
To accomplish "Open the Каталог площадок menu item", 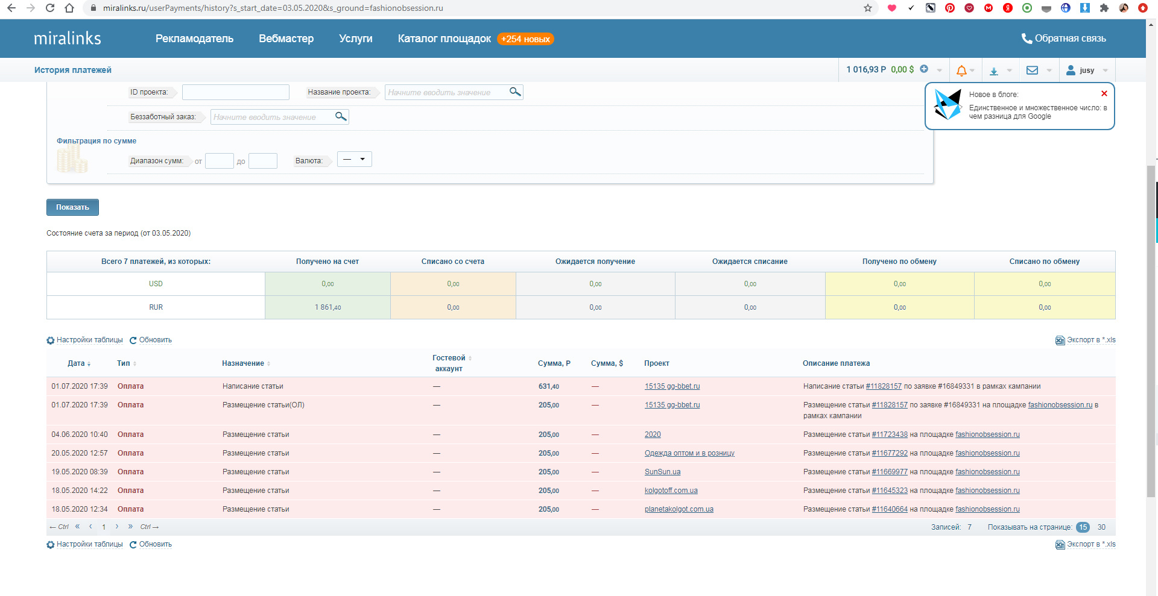I will [x=444, y=39].
